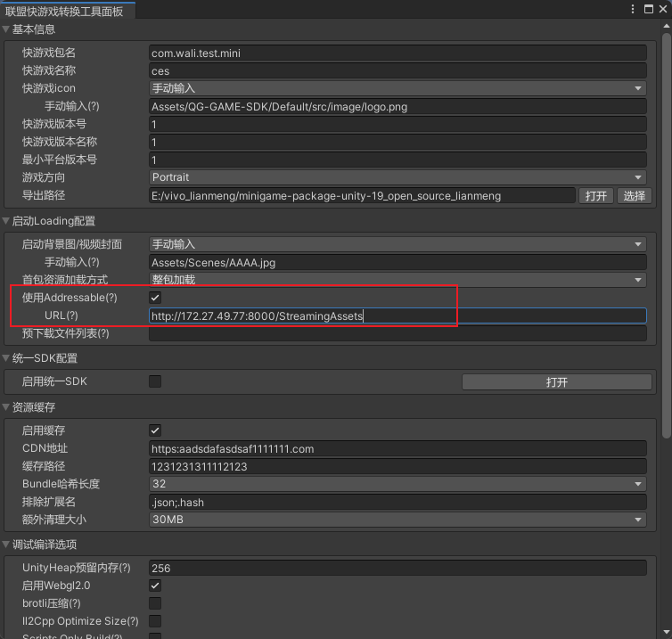Toggle the 启用Webgl2.0 checkbox
The image size is (672, 639).
(x=155, y=586)
